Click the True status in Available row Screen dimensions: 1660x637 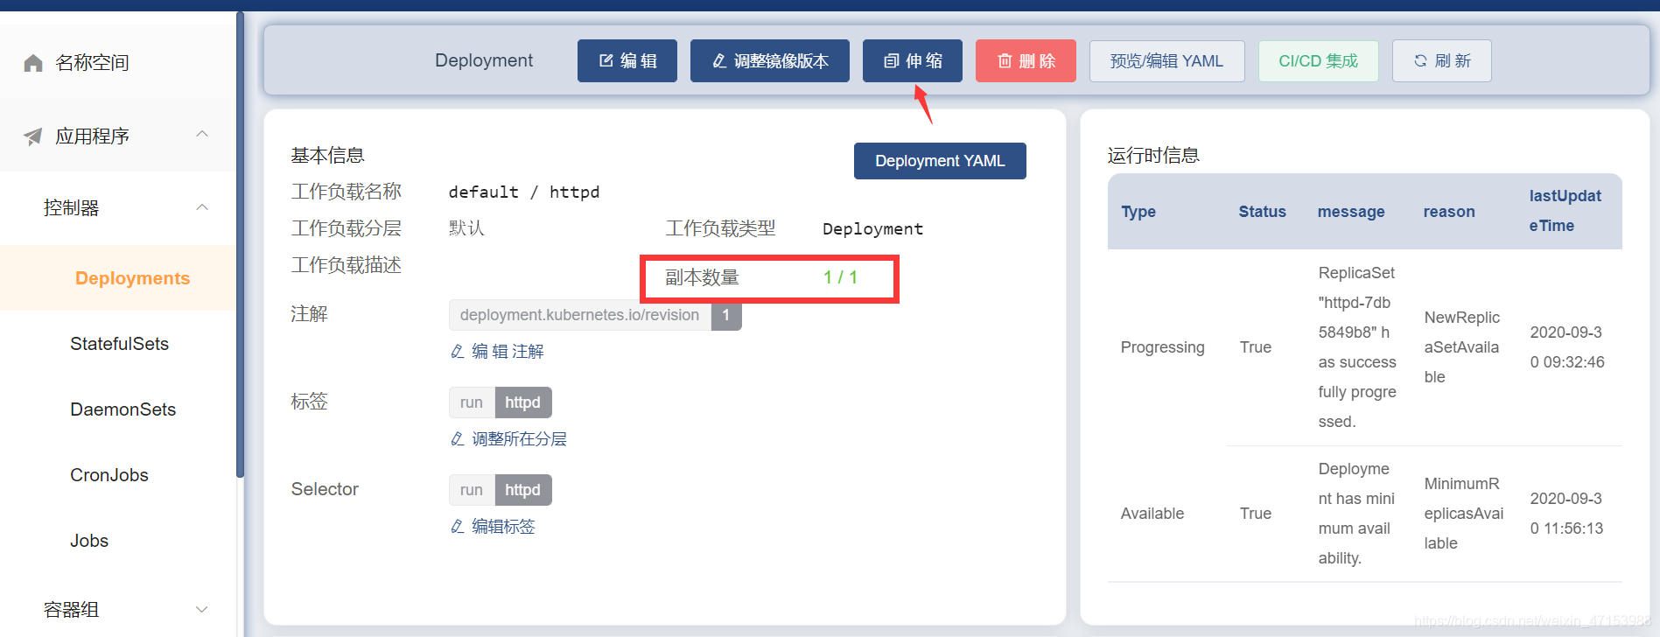click(x=1256, y=514)
